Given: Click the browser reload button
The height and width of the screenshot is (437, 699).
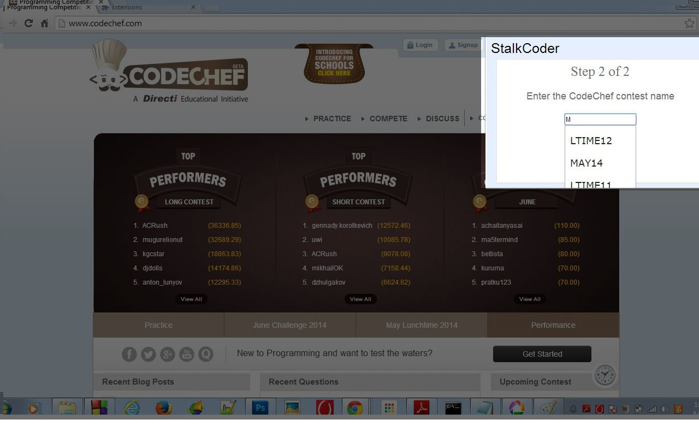Looking at the screenshot, I should 28,23.
